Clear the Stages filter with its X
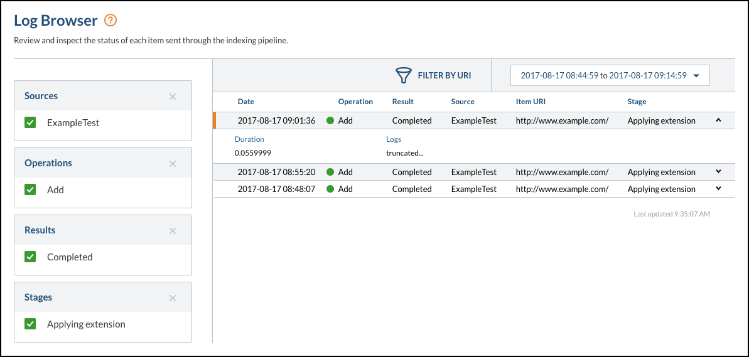 point(173,298)
